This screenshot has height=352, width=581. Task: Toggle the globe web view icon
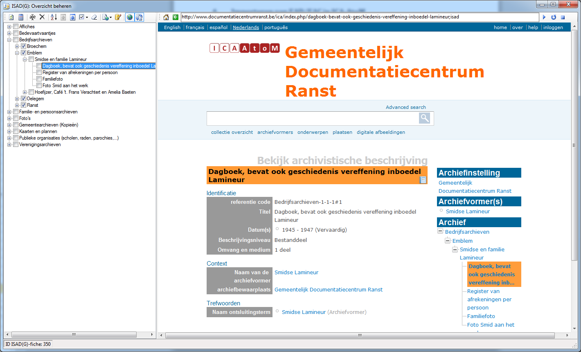click(130, 17)
